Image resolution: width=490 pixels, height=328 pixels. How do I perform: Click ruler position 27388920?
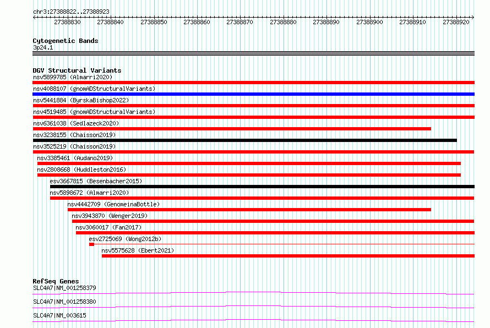click(x=456, y=22)
